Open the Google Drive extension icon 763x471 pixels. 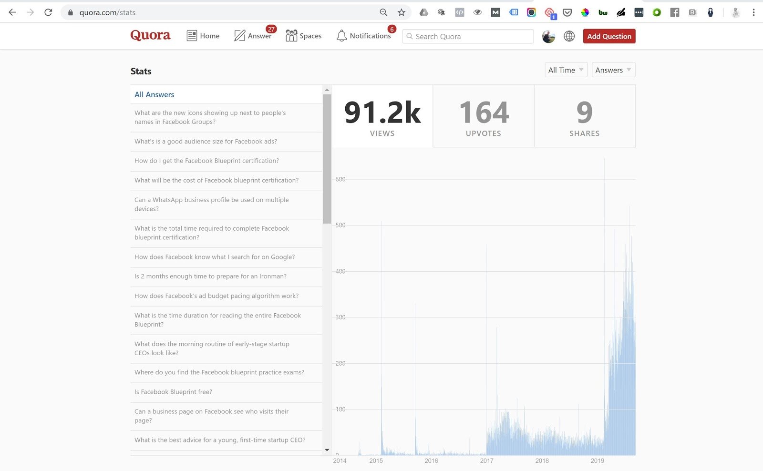tap(423, 12)
